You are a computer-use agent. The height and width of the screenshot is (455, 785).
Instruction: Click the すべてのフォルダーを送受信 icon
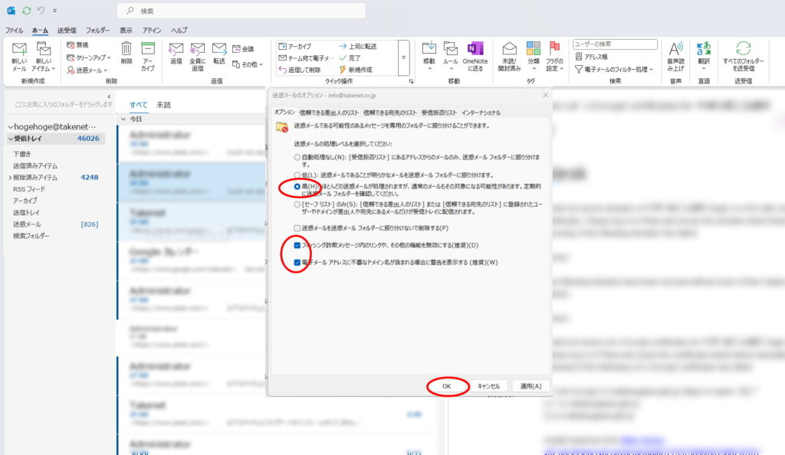[743, 50]
